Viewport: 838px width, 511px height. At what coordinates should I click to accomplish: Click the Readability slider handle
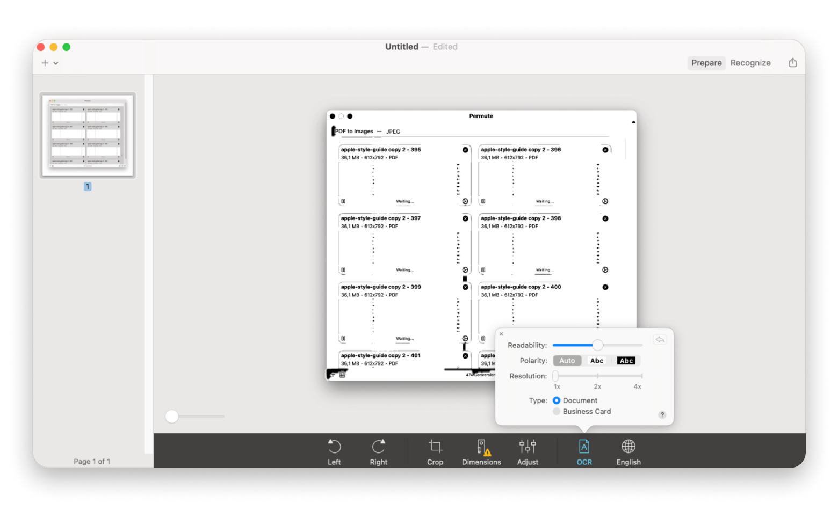tap(597, 345)
